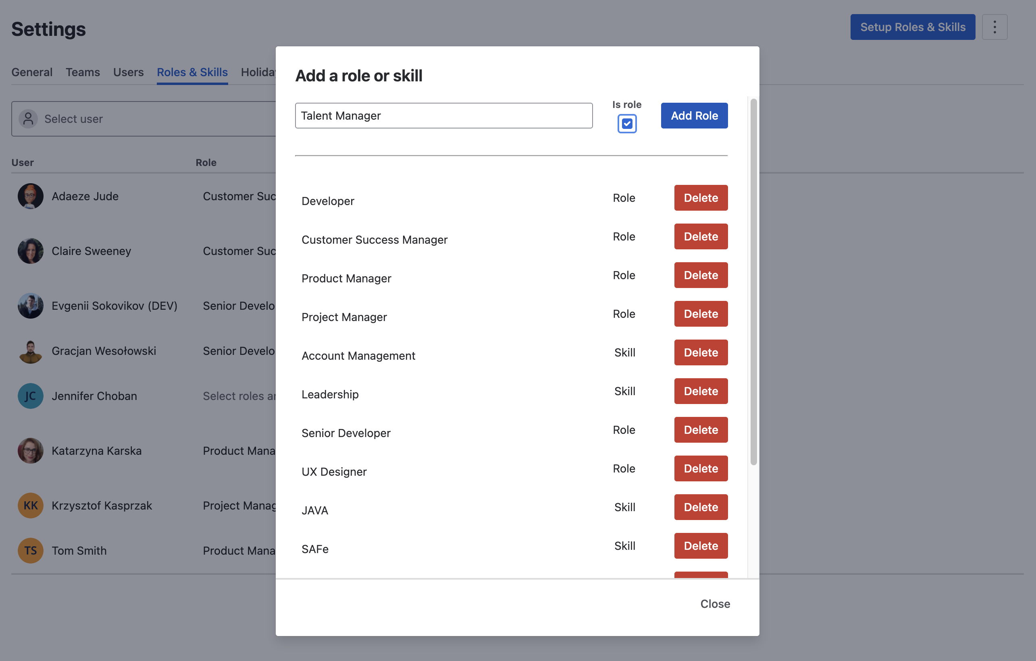Viewport: 1036px width, 661px height.
Task: Click Krzysztof Kasprzak's KK avatar
Action: 30,506
